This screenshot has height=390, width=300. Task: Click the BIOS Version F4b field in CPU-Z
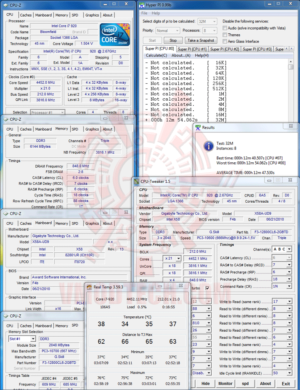click(x=79, y=283)
